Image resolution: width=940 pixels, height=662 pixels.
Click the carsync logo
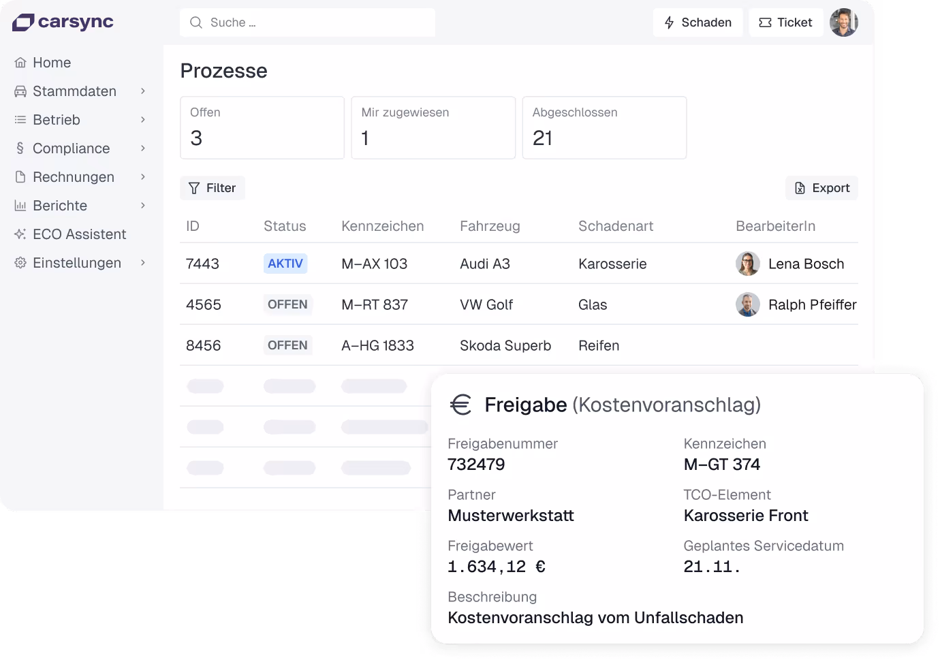pos(63,22)
